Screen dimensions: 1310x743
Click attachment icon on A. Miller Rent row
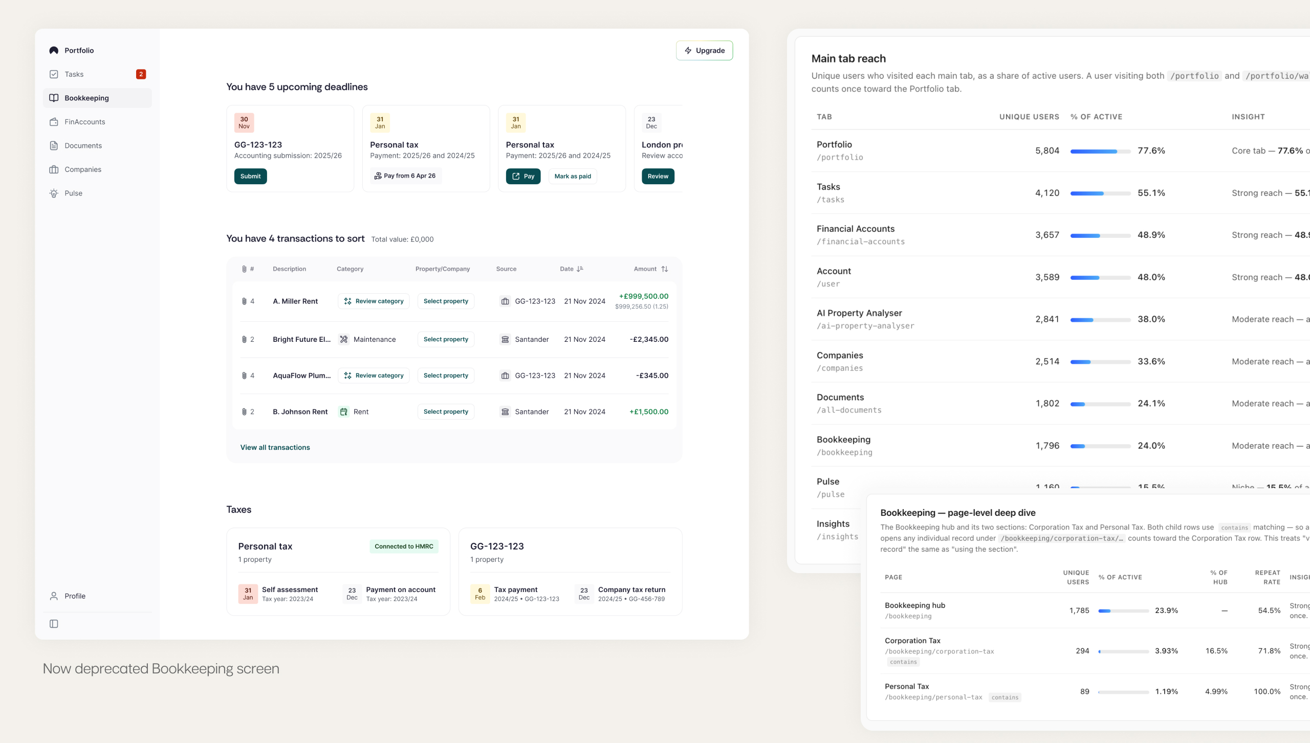click(x=244, y=301)
